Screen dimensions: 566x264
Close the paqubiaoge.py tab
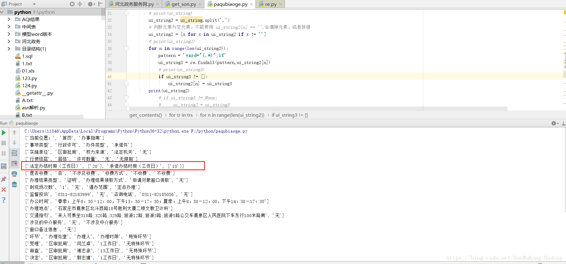(x=251, y=4)
